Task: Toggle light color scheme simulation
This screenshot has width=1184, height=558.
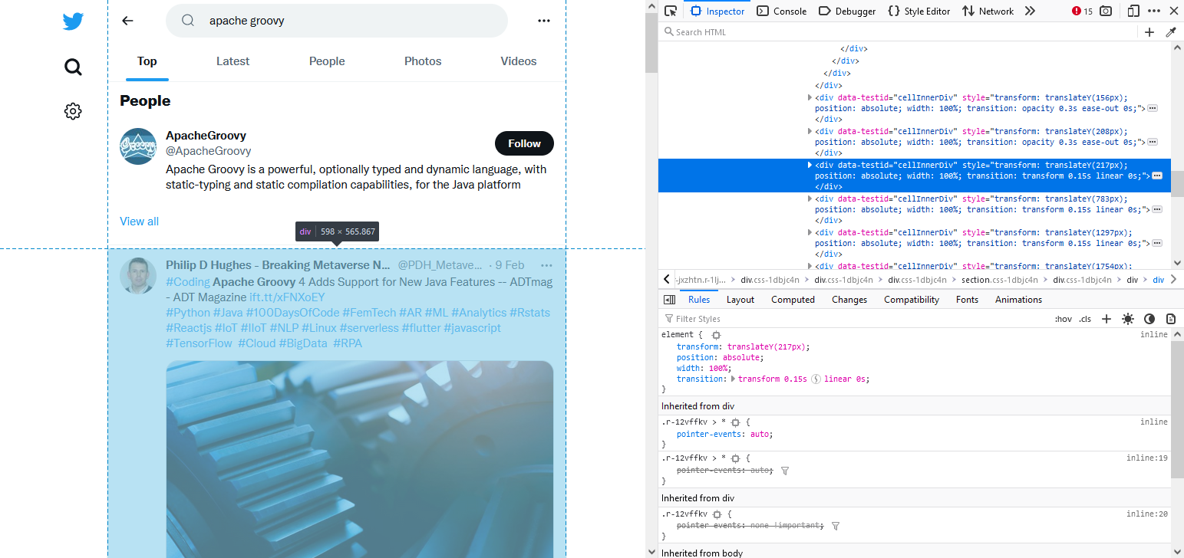Action: [x=1128, y=319]
